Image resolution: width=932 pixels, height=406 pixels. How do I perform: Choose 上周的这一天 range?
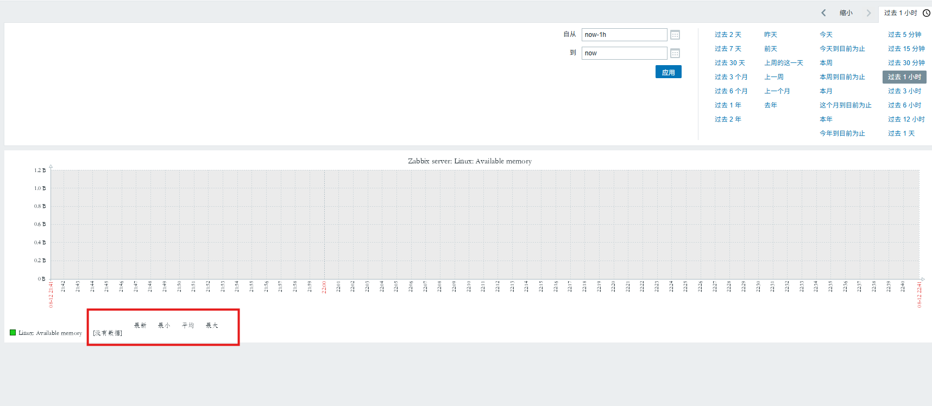tap(784, 63)
